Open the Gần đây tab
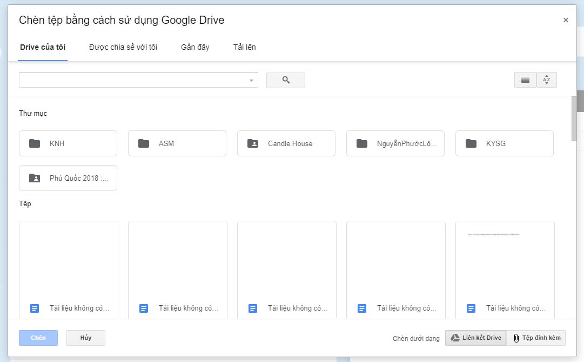Image resolution: width=584 pixels, height=362 pixels. pos(195,47)
